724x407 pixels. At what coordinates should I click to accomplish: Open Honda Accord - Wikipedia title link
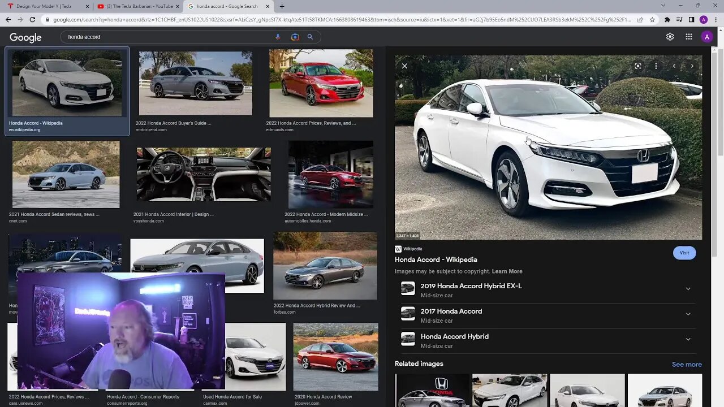436,260
